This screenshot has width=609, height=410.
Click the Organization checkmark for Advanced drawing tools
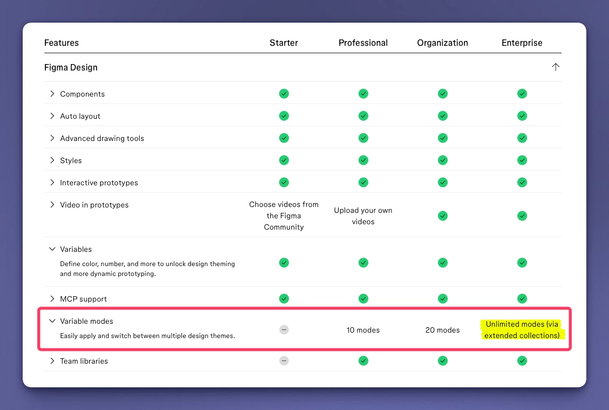[443, 138]
